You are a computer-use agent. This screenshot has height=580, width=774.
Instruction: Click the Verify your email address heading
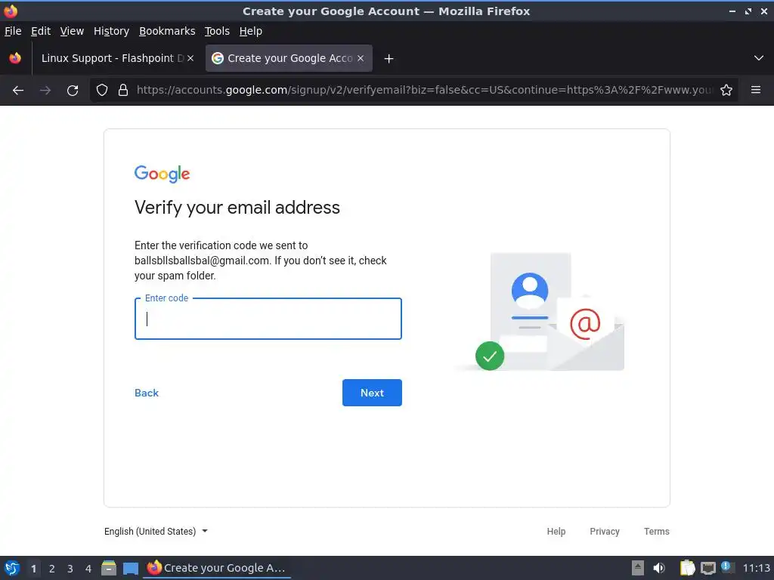click(x=237, y=208)
